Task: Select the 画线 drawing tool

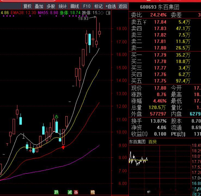Action: (75, 6)
